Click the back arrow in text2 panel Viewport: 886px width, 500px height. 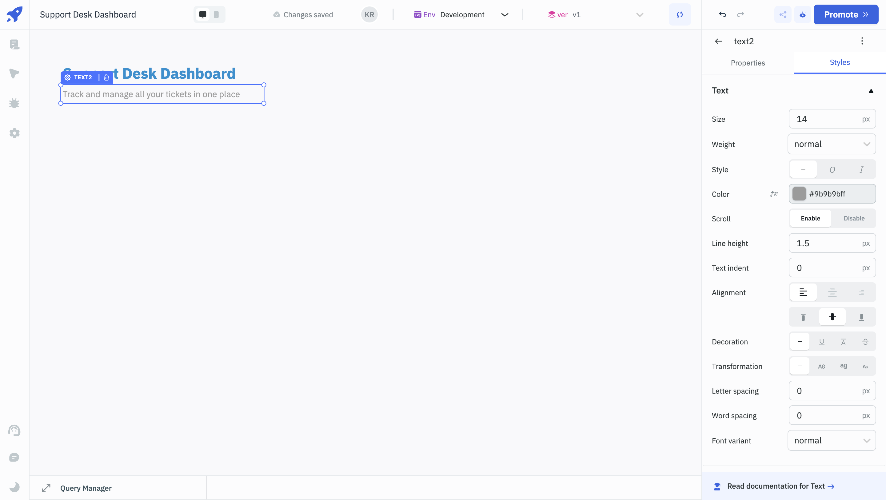pyautogui.click(x=719, y=41)
